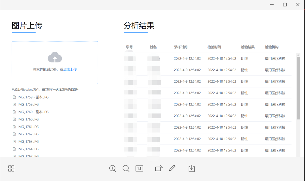
Task: Click the 检验结果 column header
Action: click(x=248, y=47)
